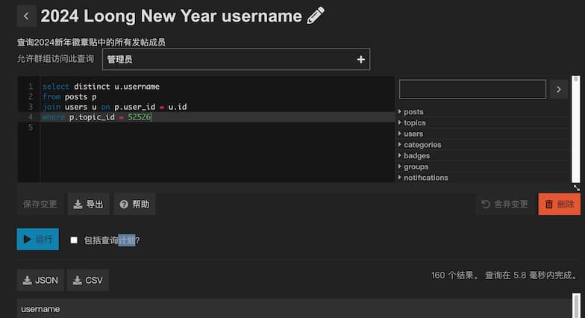This screenshot has height=318, width=585.
Task: Click the editor resize handle icon
Action: pos(576,188)
